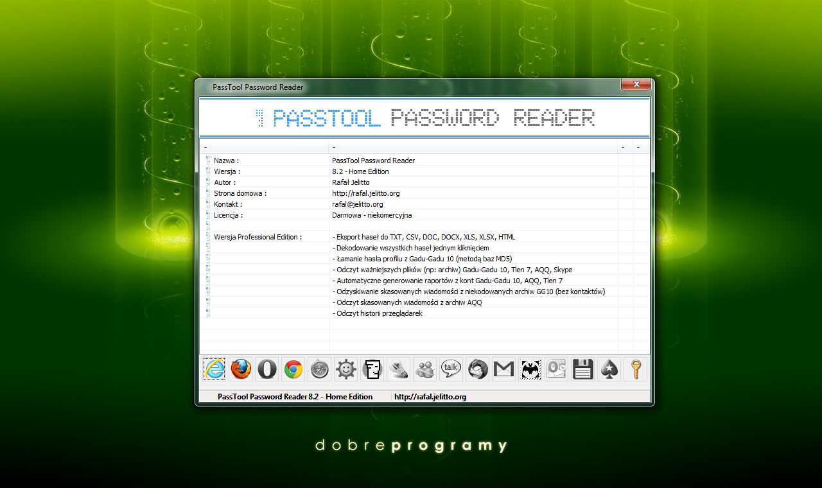
Task: Click the 'PassTool Password Reader' value cell
Action: (374, 161)
